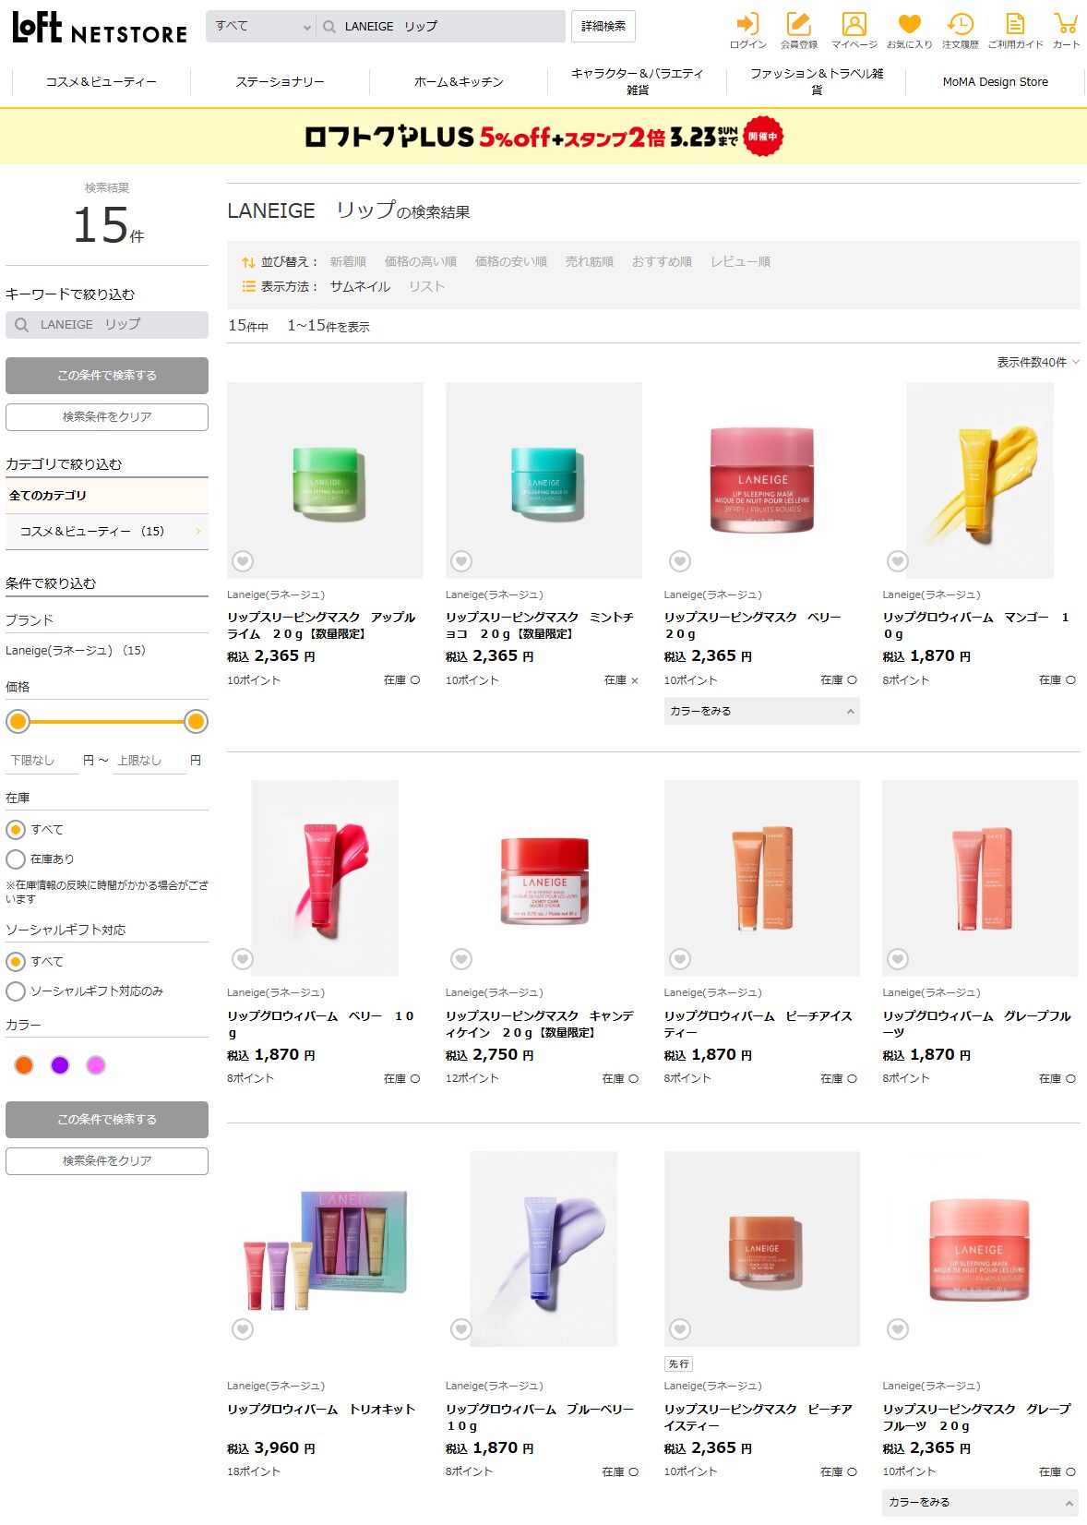Image resolution: width=1087 pixels, height=1525 pixels.
Task: View order history clock icon
Action: coord(960,30)
